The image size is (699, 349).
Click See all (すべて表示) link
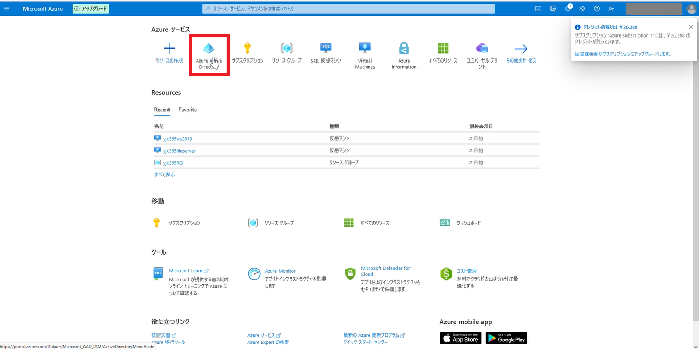coord(164,175)
